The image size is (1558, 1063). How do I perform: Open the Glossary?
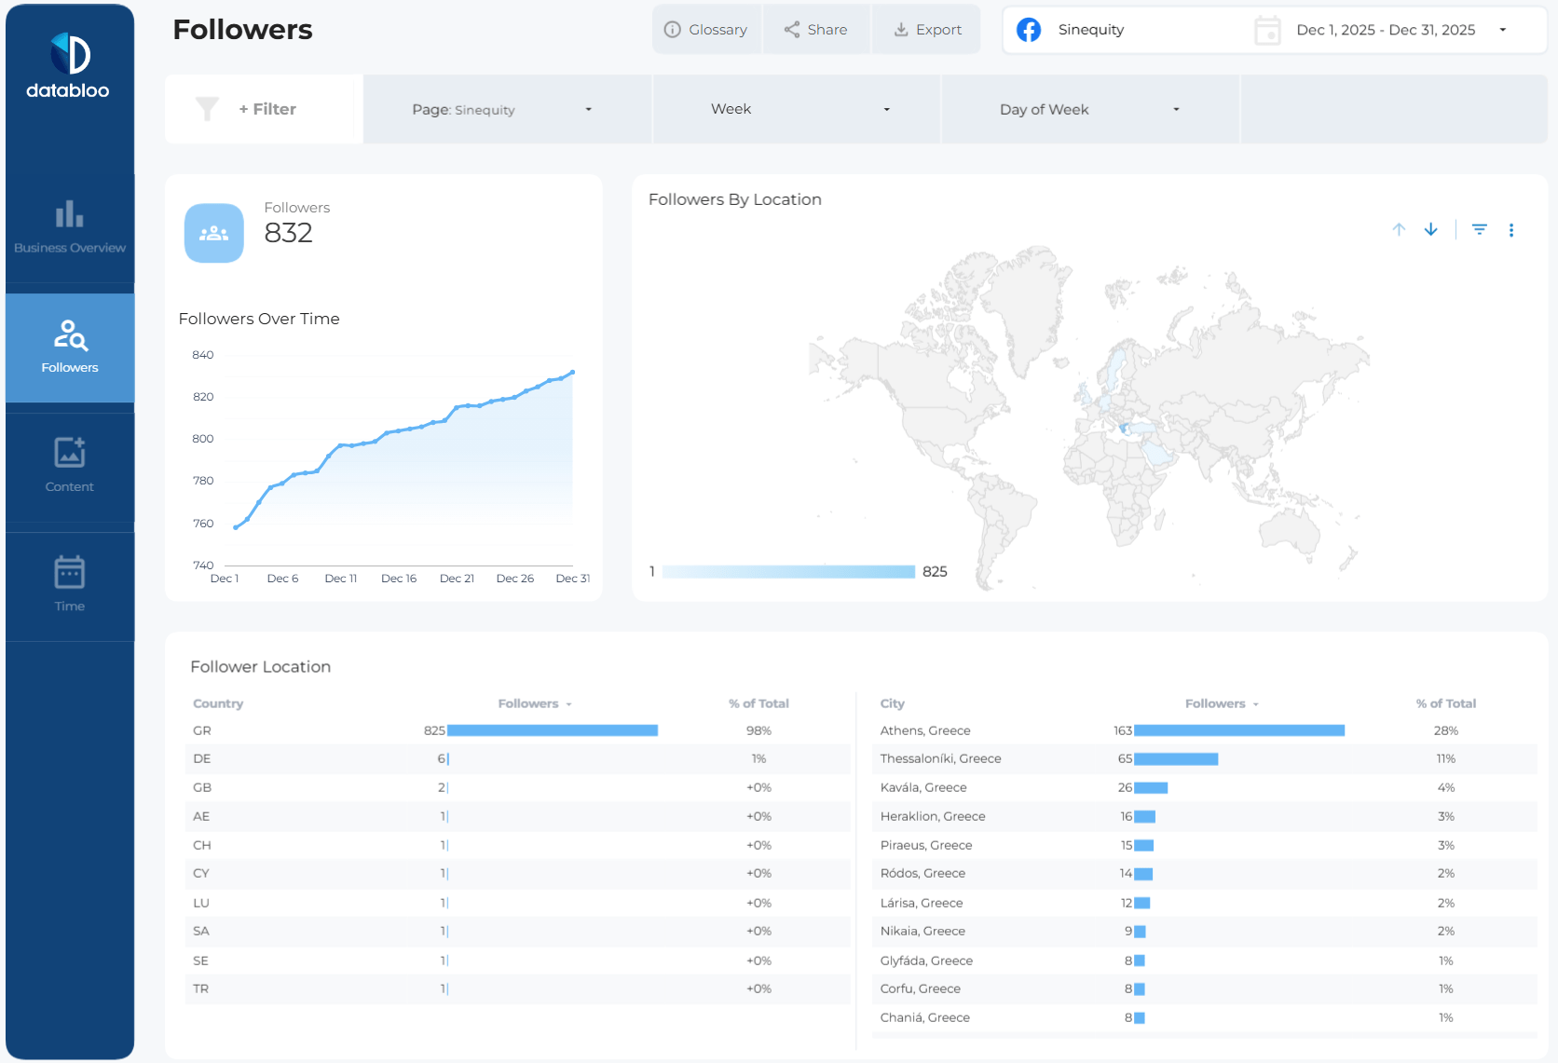706,30
